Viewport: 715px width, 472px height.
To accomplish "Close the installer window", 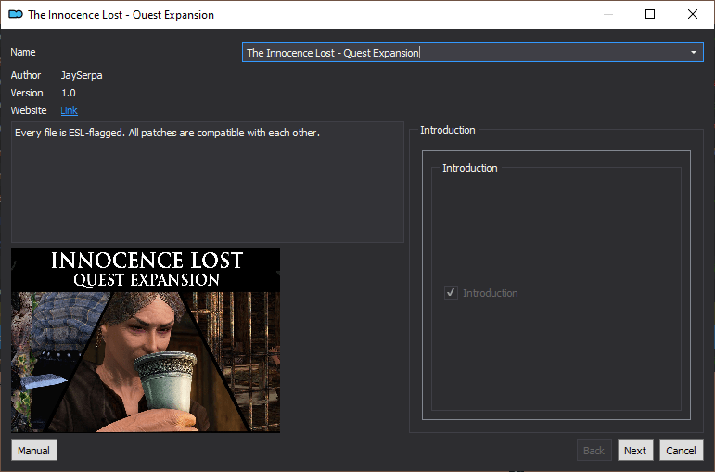I will click(x=692, y=14).
